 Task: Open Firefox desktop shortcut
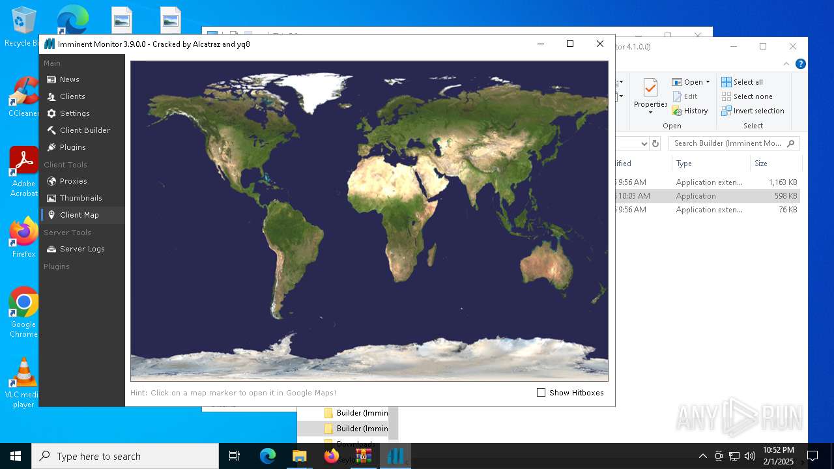coord(23,237)
